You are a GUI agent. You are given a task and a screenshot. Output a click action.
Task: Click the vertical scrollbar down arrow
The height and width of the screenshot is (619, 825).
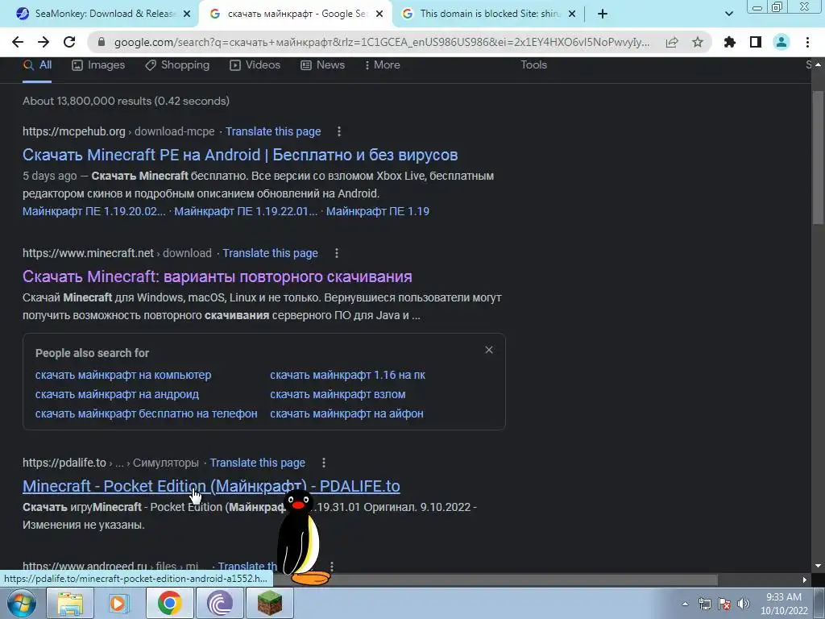(x=818, y=567)
